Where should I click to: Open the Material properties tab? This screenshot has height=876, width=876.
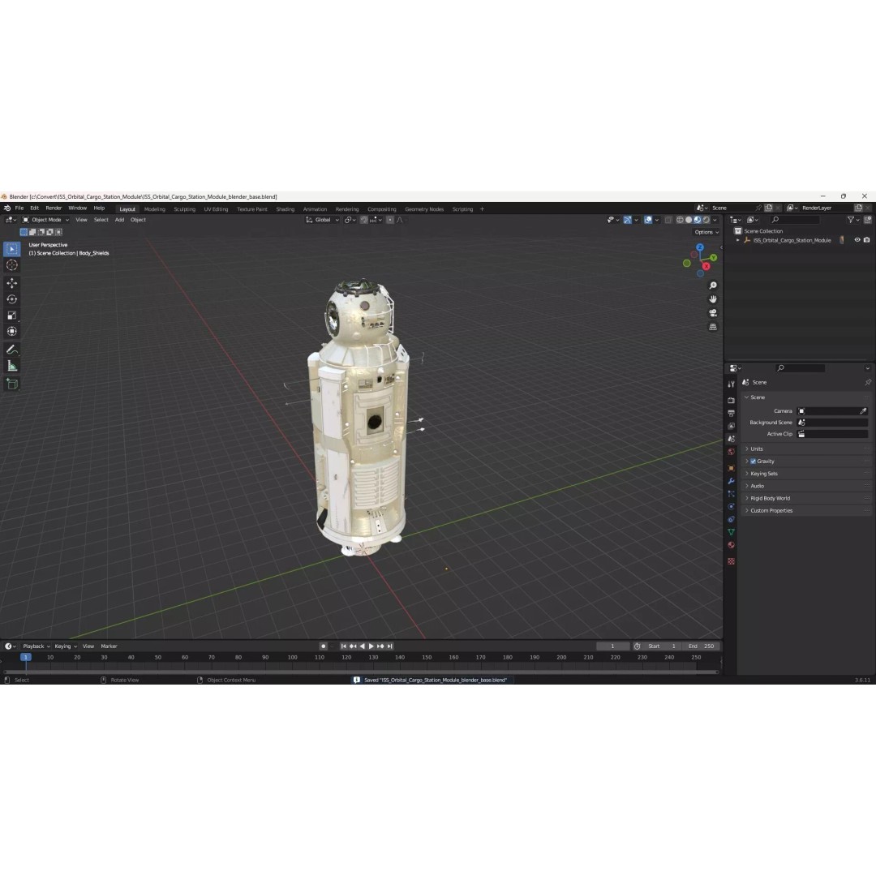[x=731, y=545]
